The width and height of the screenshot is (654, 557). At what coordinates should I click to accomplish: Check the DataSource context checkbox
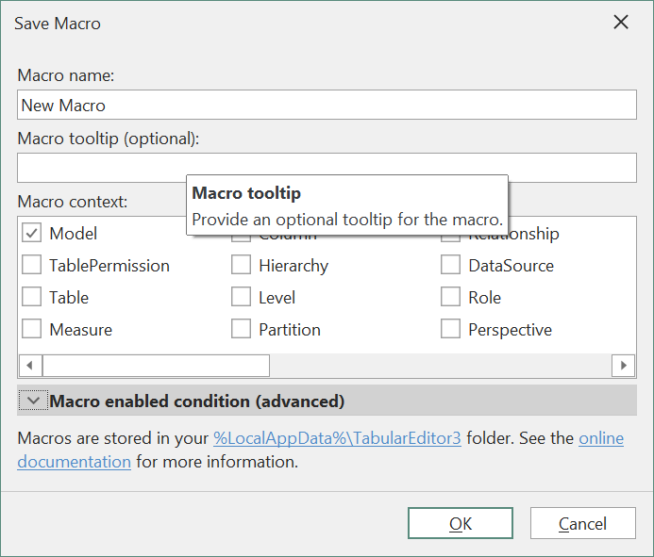click(x=450, y=266)
